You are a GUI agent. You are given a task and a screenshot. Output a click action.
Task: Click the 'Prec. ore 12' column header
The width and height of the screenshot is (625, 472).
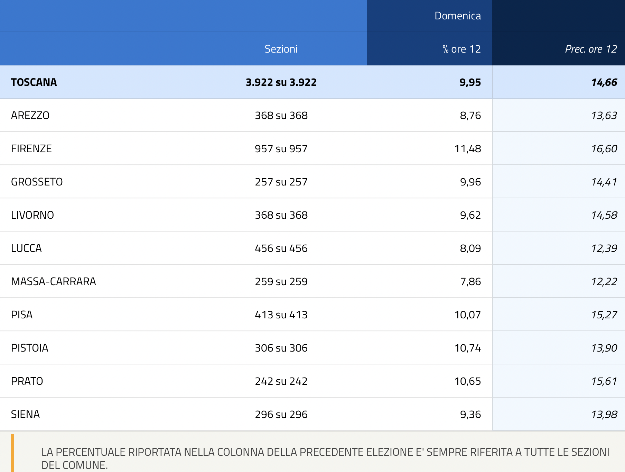(x=591, y=49)
